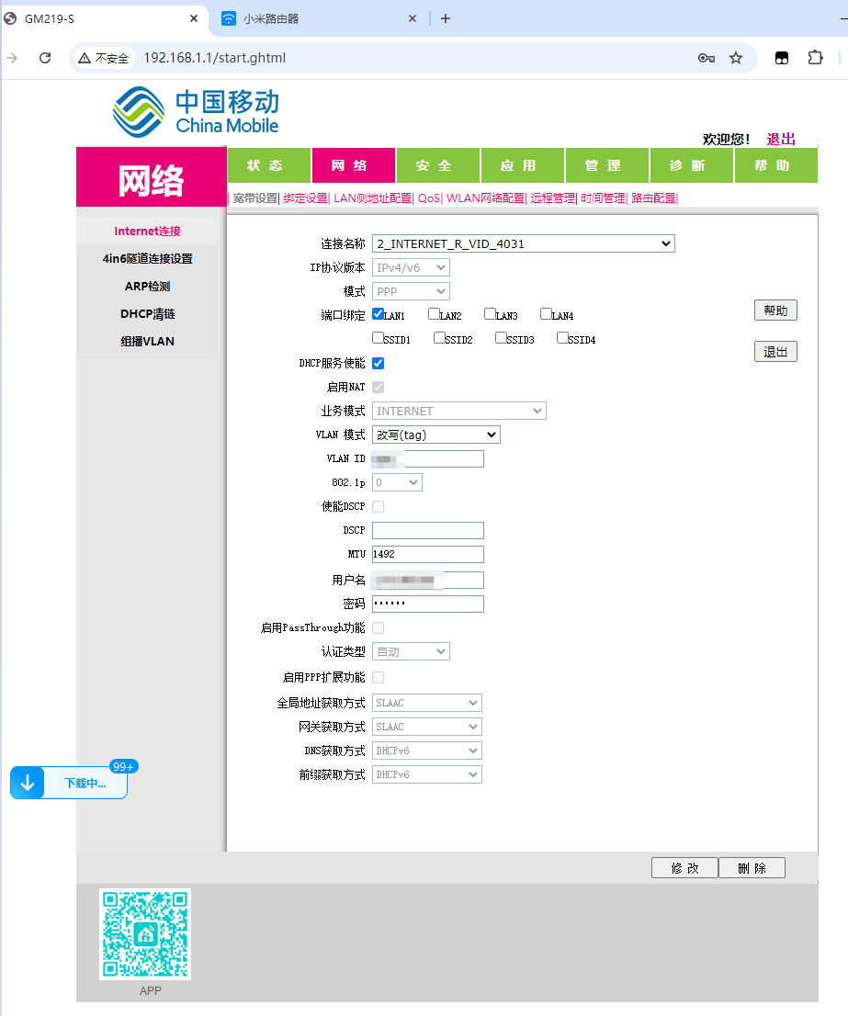
Task: Click the China Mobile logo
Action: tap(196, 111)
